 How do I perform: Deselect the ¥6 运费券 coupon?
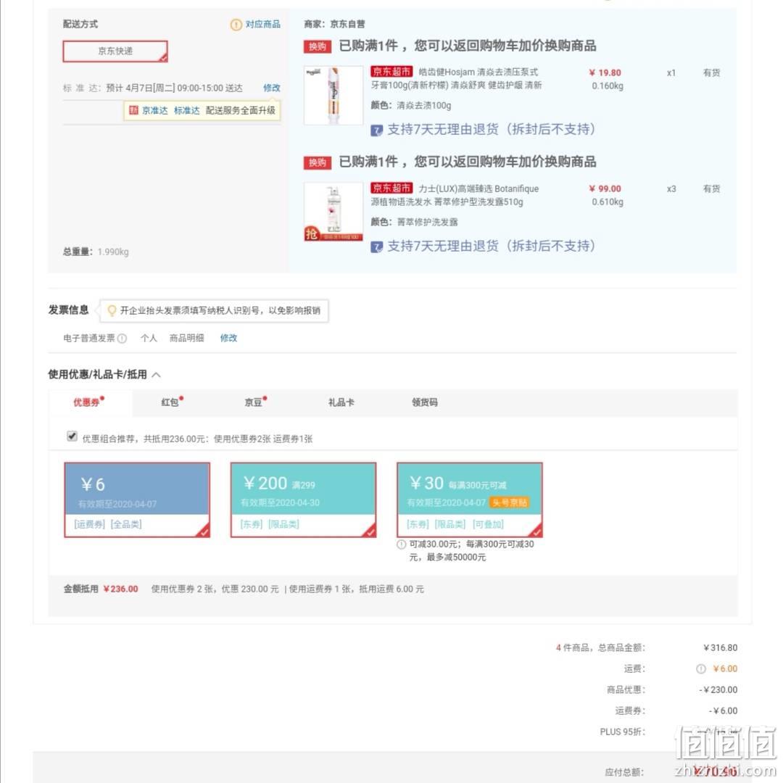pos(137,500)
